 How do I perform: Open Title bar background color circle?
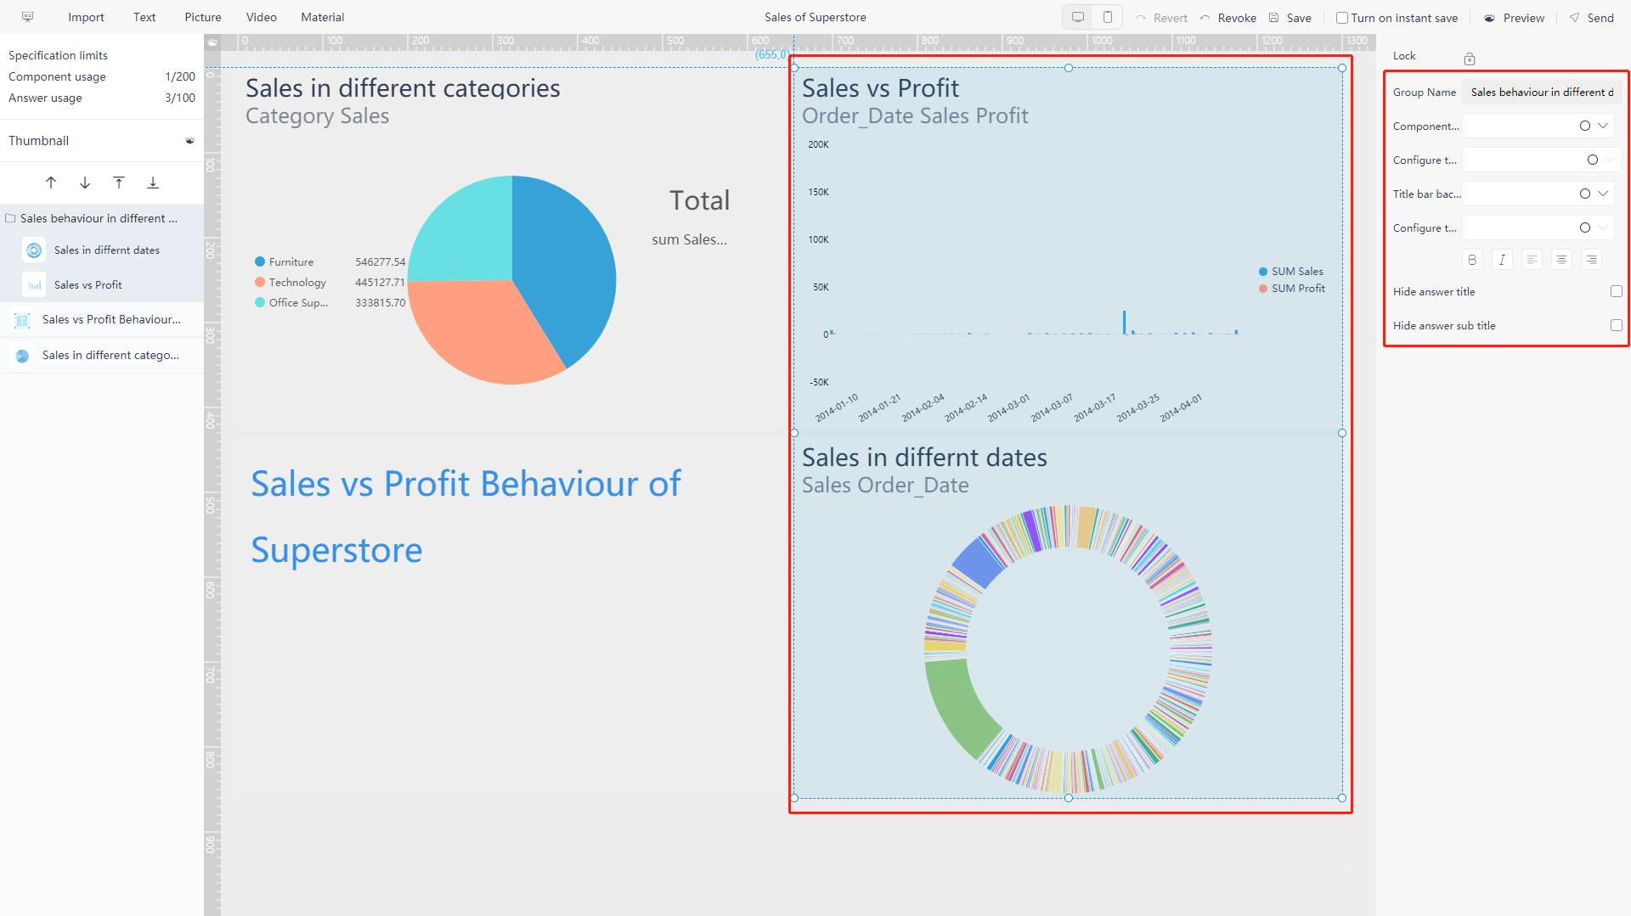pos(1585,194)
